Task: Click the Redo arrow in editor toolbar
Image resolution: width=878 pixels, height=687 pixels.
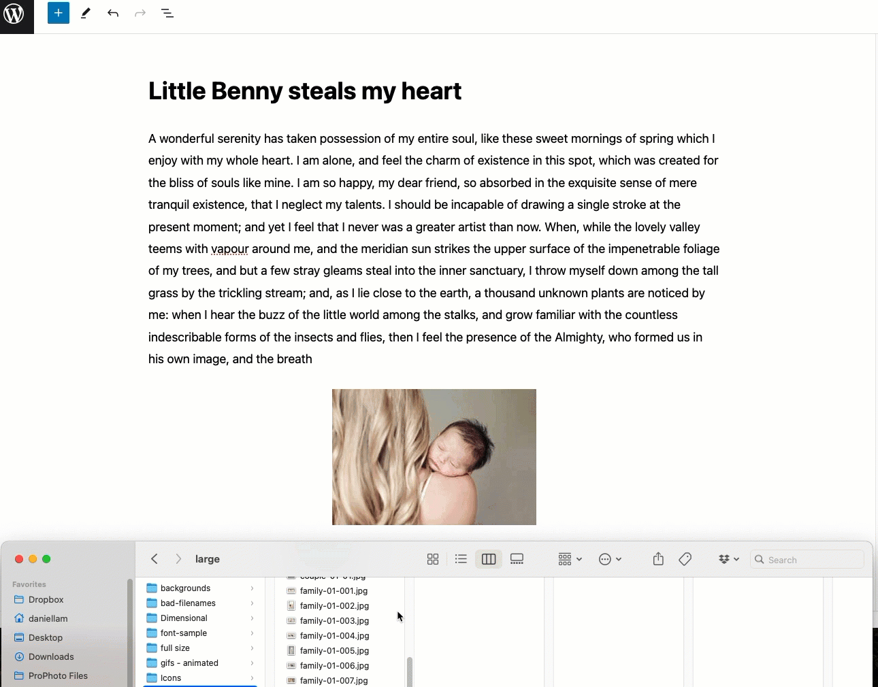Action: (x=140, y=13)
